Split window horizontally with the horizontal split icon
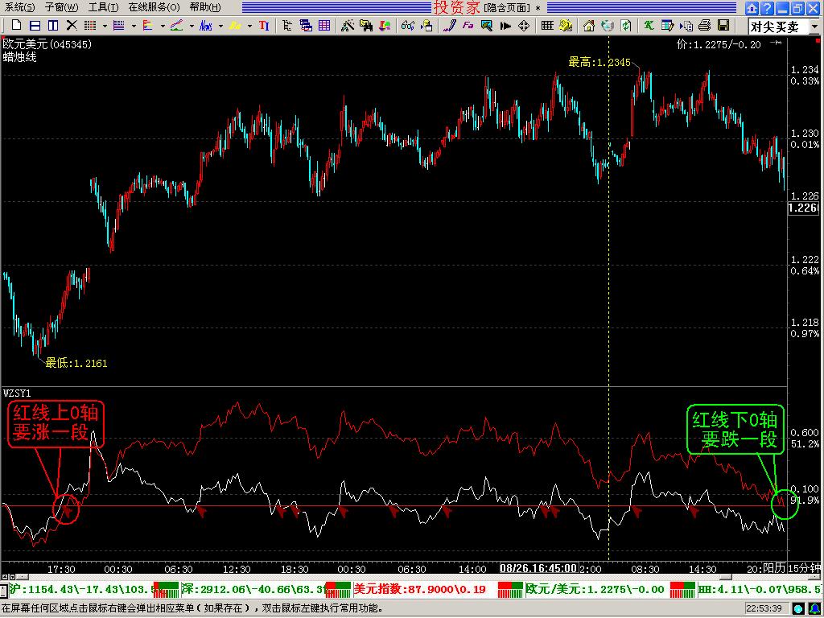The image size is (824, 618). 35,25
